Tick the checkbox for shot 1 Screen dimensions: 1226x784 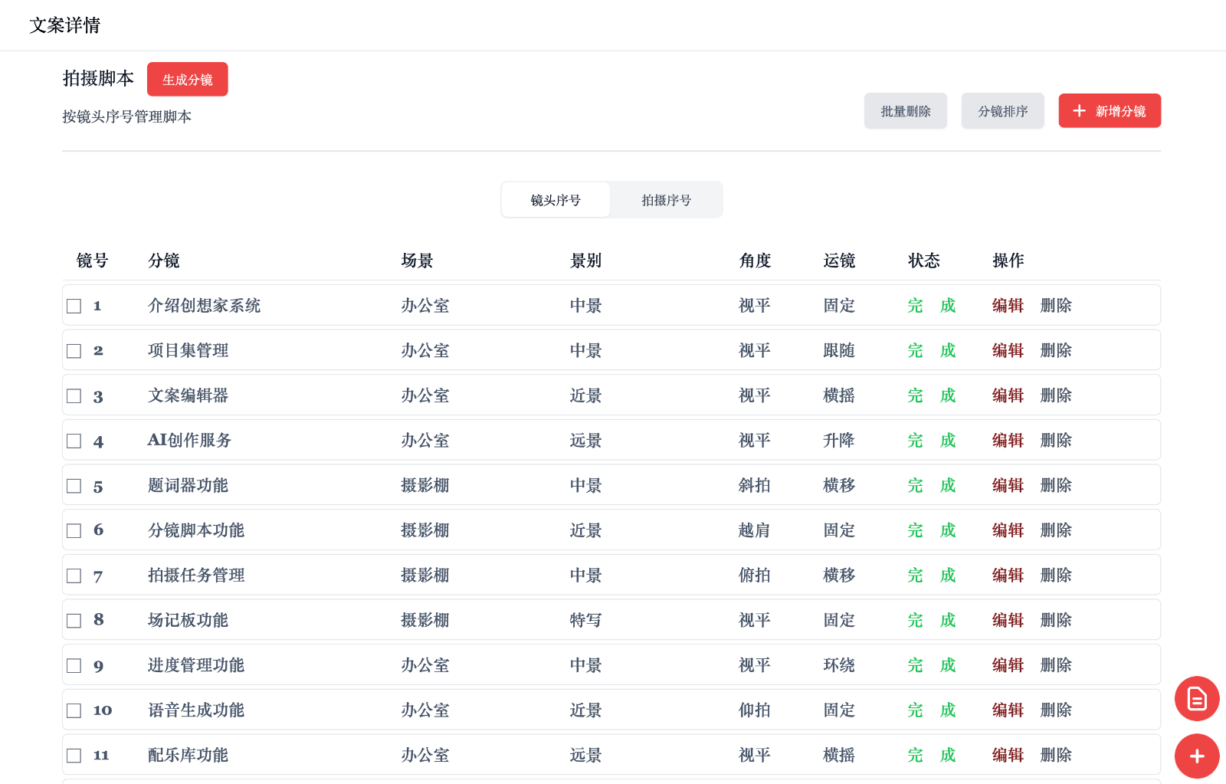(x=74, y=307)
